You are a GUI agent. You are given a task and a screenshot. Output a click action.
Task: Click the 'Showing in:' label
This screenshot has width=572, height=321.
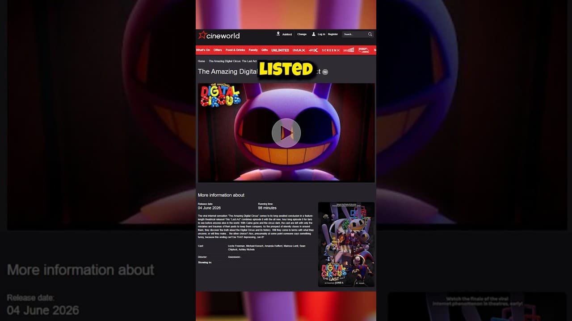pos(205,262)
